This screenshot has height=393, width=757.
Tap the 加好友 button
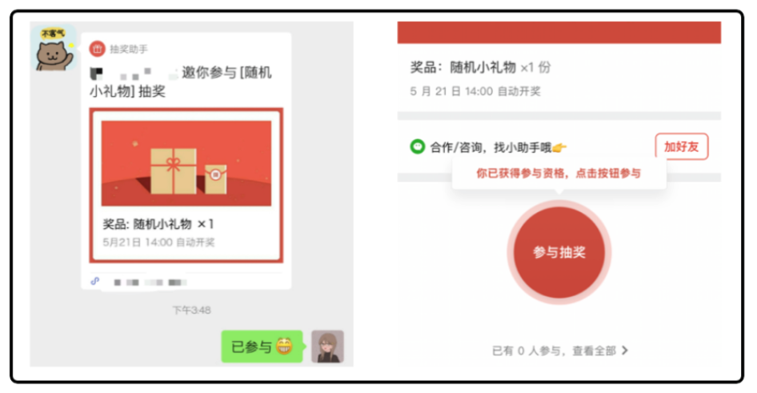pyautogui.click(x=681, y=146)
